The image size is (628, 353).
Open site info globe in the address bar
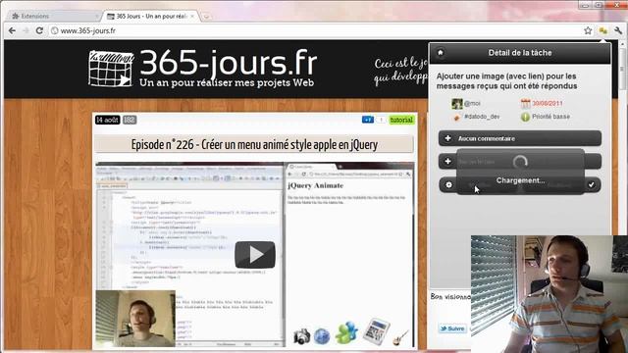pos(55,30)
